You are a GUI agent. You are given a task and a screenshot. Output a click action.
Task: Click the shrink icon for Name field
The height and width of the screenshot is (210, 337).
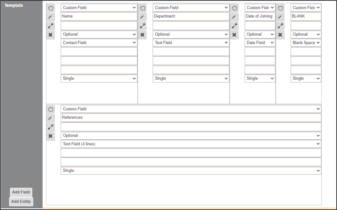tap(50, 17)
